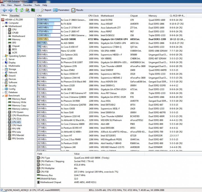Viewport: 202px width, 192px height.
Task: Select the Memory Read benchmark icon
Action: click(10, 99)
